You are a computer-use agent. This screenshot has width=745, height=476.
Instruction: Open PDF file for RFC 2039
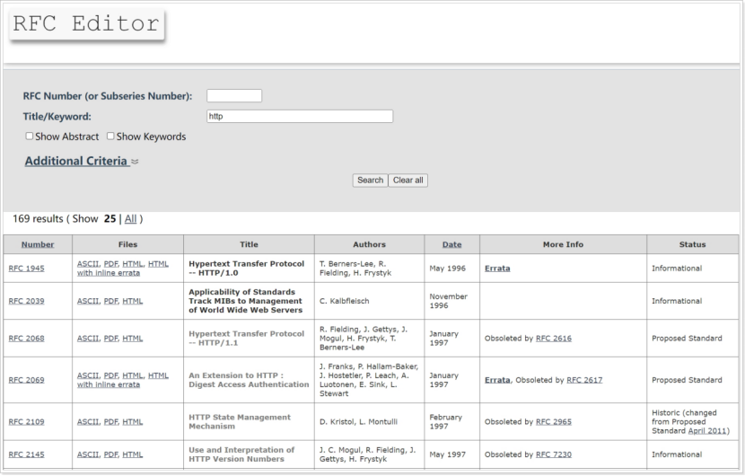tap(110, 301)
